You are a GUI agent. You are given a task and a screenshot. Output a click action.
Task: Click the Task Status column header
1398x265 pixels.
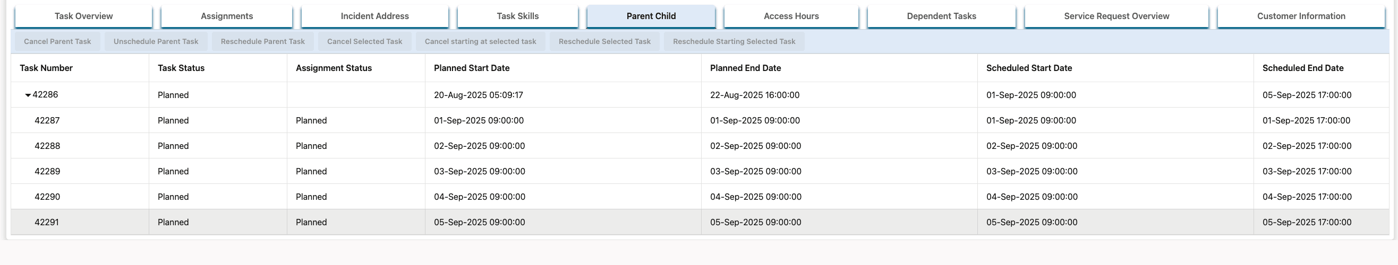(x=181, y=68)
